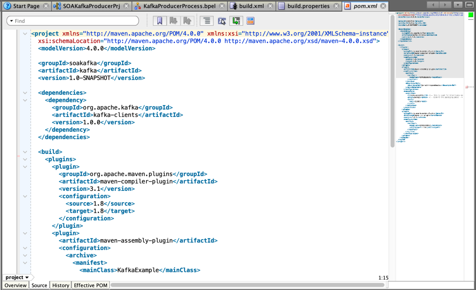476x290 pixels.
Task: Switch to Start Page tab
Action: tap(26, 6)
